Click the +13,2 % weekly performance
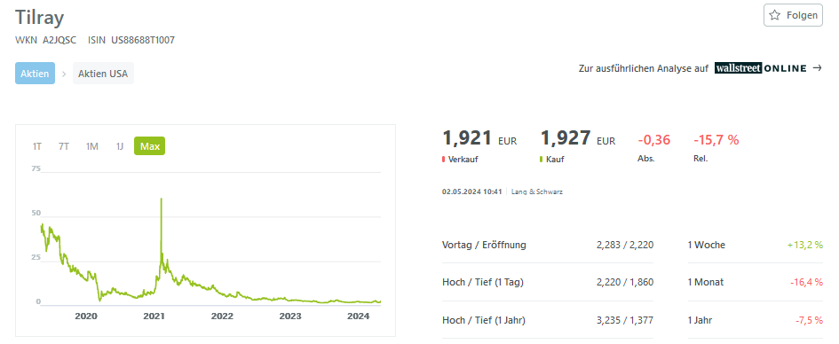This screenshot has height=344, width=839. pos(804,246)
